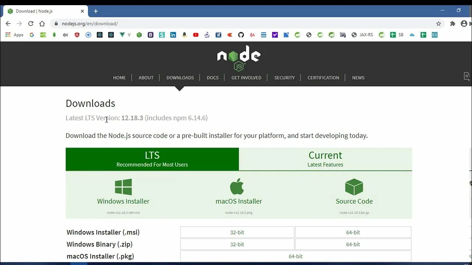Open the Node.js hexagon bookmark

pos(139,35)
